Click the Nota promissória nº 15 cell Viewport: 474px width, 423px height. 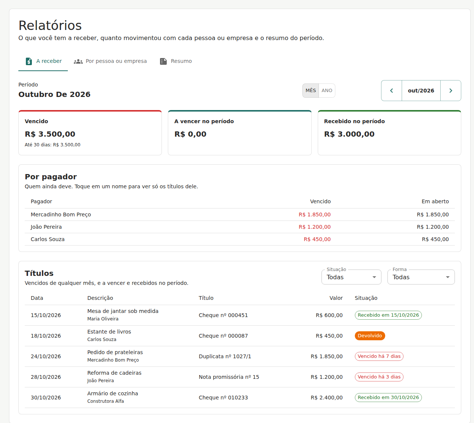pos(229,377)
